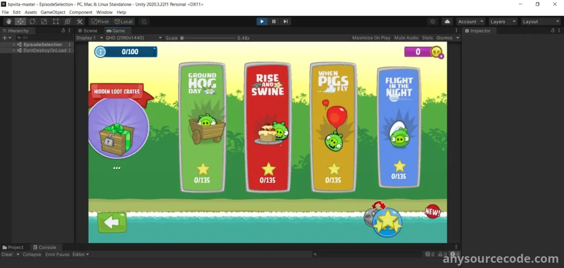
Task: Toggle Maximize On Play
Action: click(x=371, y=38)
